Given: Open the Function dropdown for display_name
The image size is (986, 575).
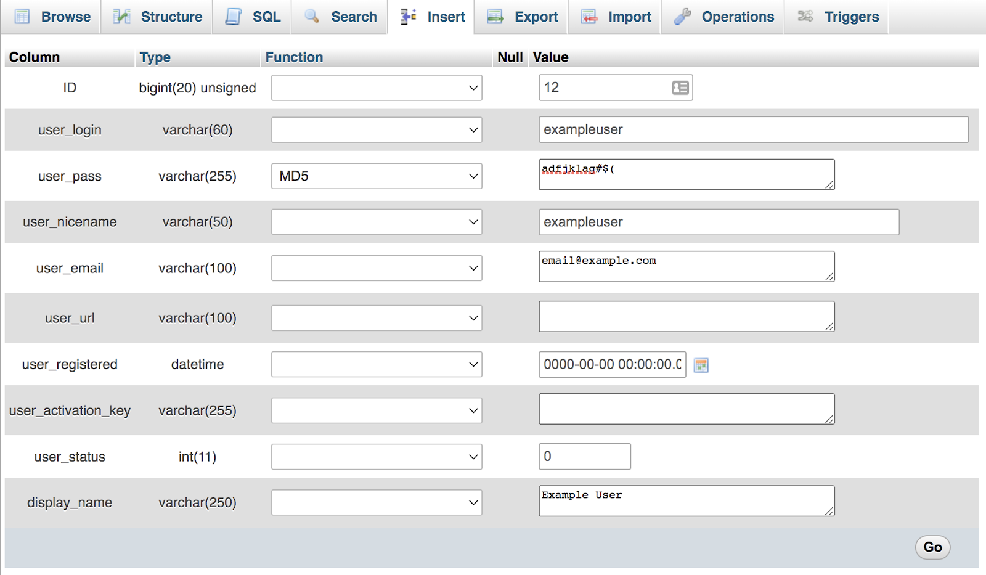Looking at the screenshot, I should [x=377, y=502].
